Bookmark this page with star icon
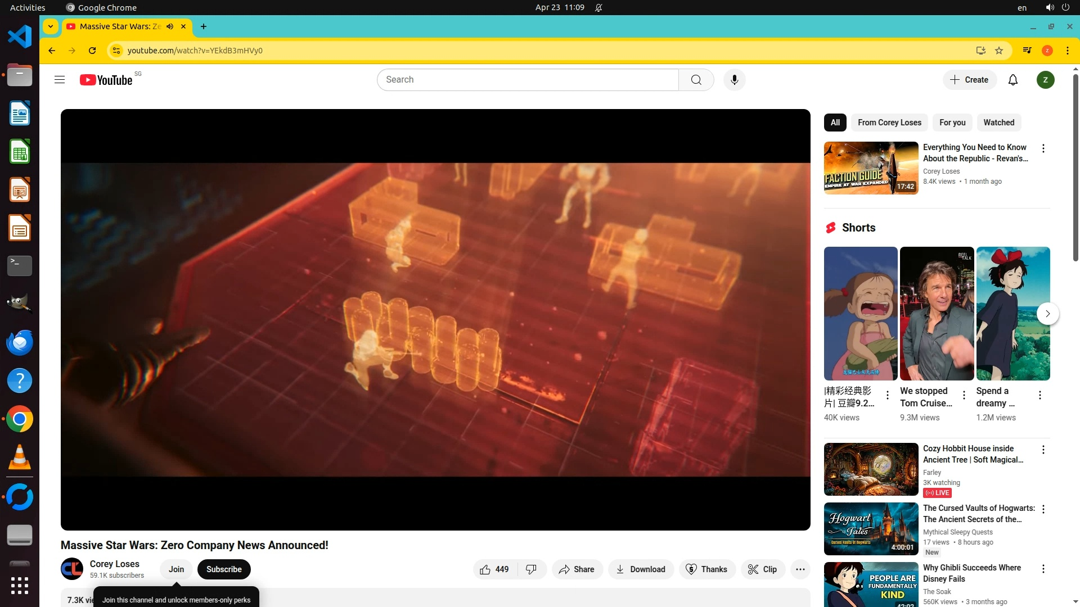This screenshot has width=1080, height=607. 999,51
